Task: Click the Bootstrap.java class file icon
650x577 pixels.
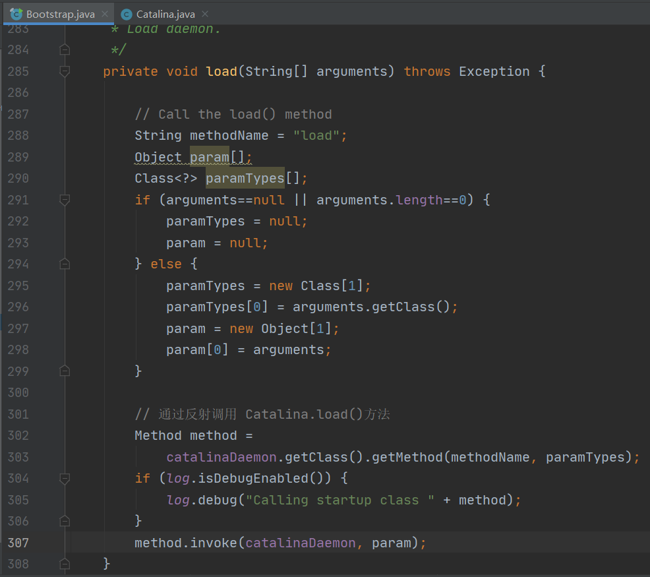Action: tap(16, 14)
